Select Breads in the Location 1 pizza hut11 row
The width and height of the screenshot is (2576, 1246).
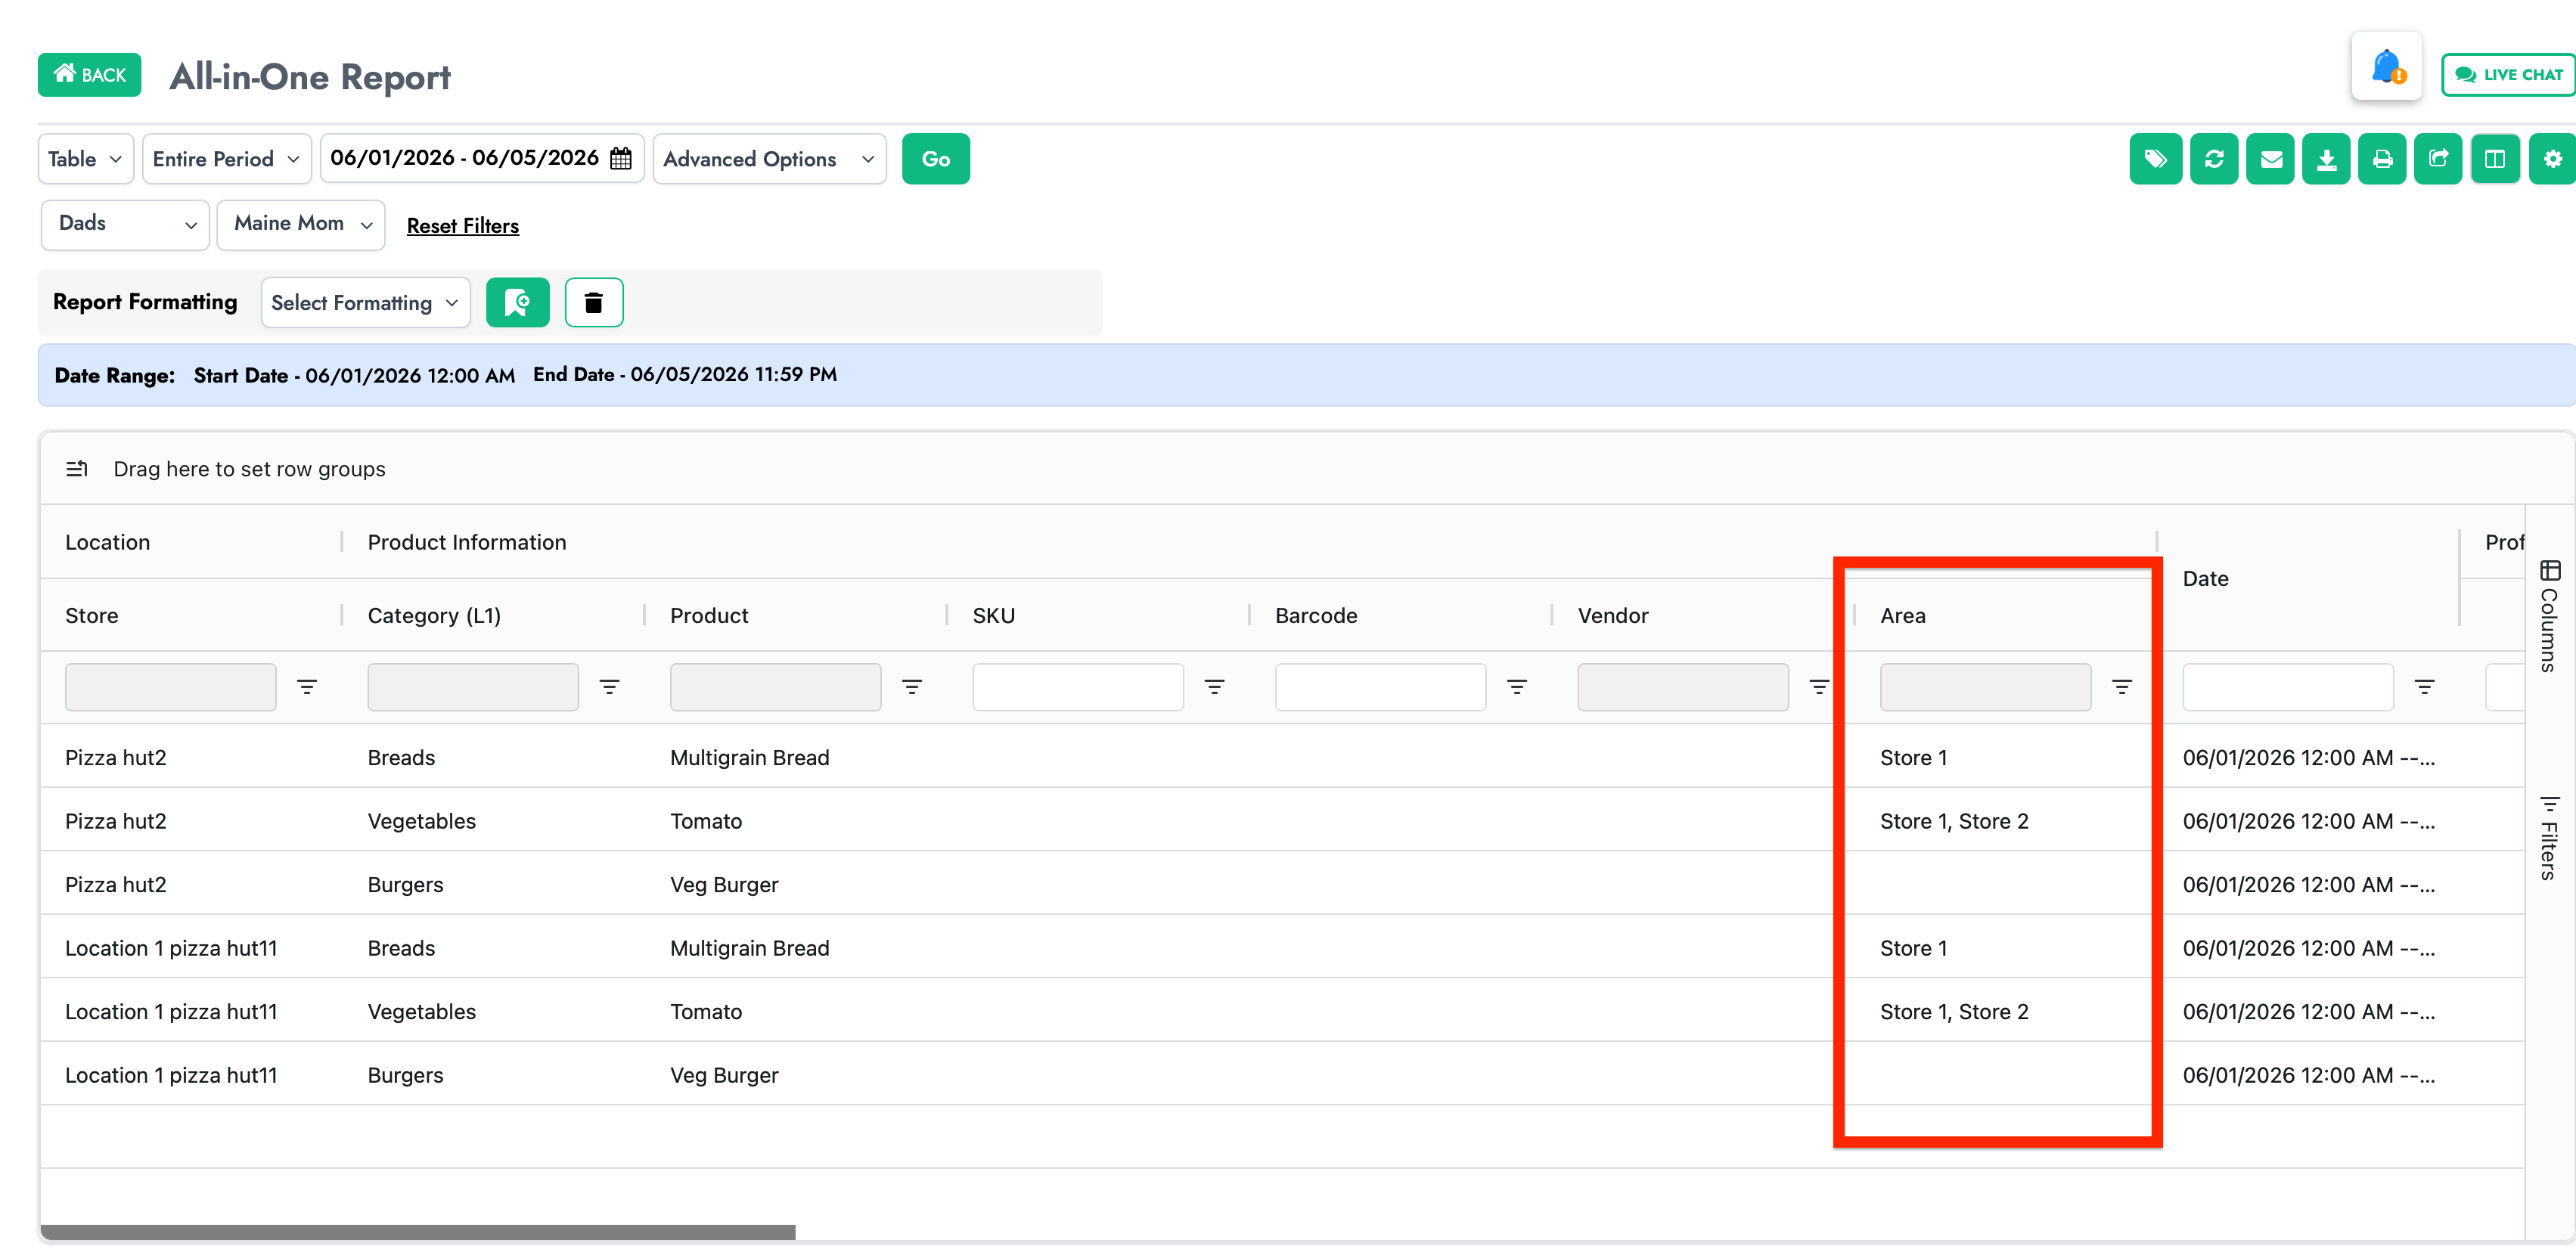(401, 948)
